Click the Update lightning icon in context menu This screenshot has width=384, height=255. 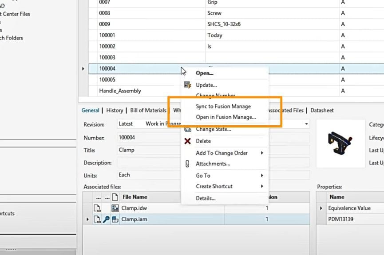pos(187,85)
